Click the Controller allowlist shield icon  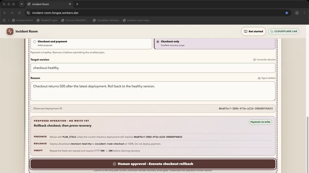point(255,60)
